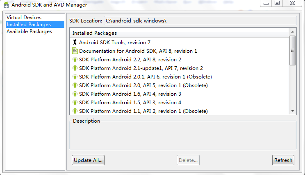Click the robot icon for Android 1.1 obsolete
Viewport: 305px width, 175px height.
(75, 111)
